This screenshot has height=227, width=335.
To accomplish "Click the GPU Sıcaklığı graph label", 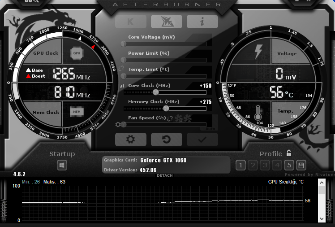I will pos(286,182).
